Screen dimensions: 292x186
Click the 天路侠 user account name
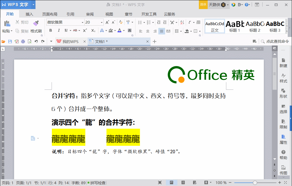point(214,5)
